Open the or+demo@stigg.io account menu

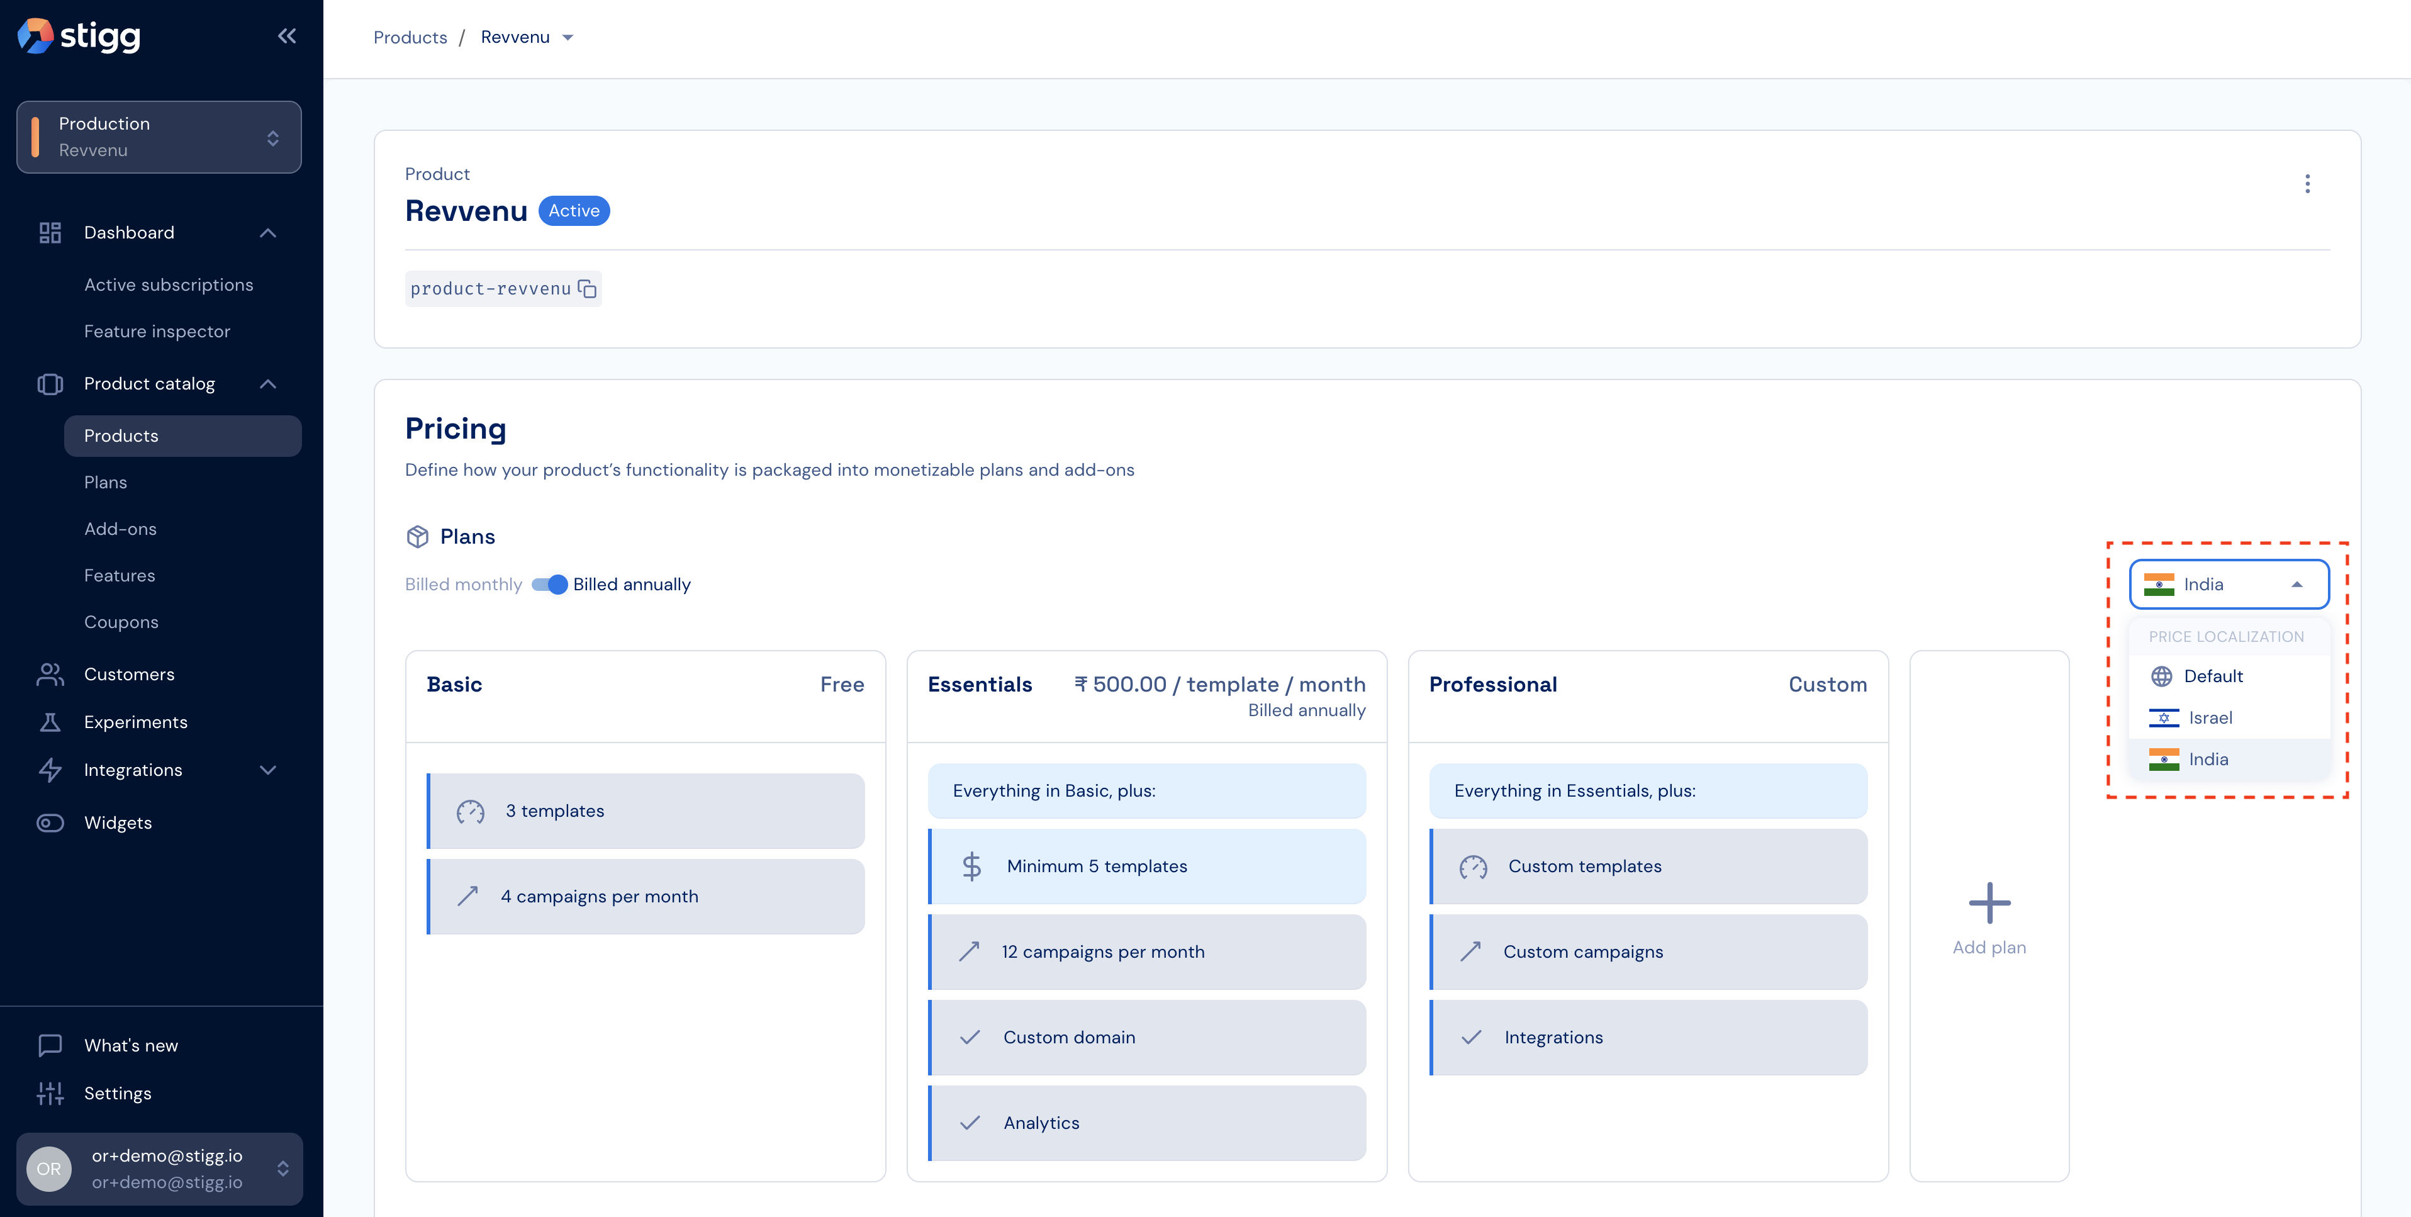[159, 1169]
